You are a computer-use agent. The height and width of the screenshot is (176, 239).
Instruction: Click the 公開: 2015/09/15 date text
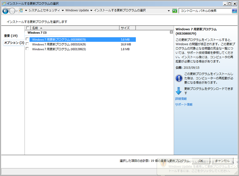[x=187, y=67]
